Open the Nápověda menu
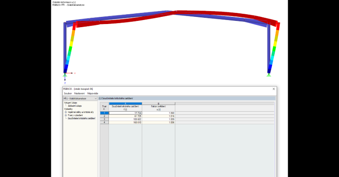The height and width of the screenshot is (177, 339). (x=93, y=93)
